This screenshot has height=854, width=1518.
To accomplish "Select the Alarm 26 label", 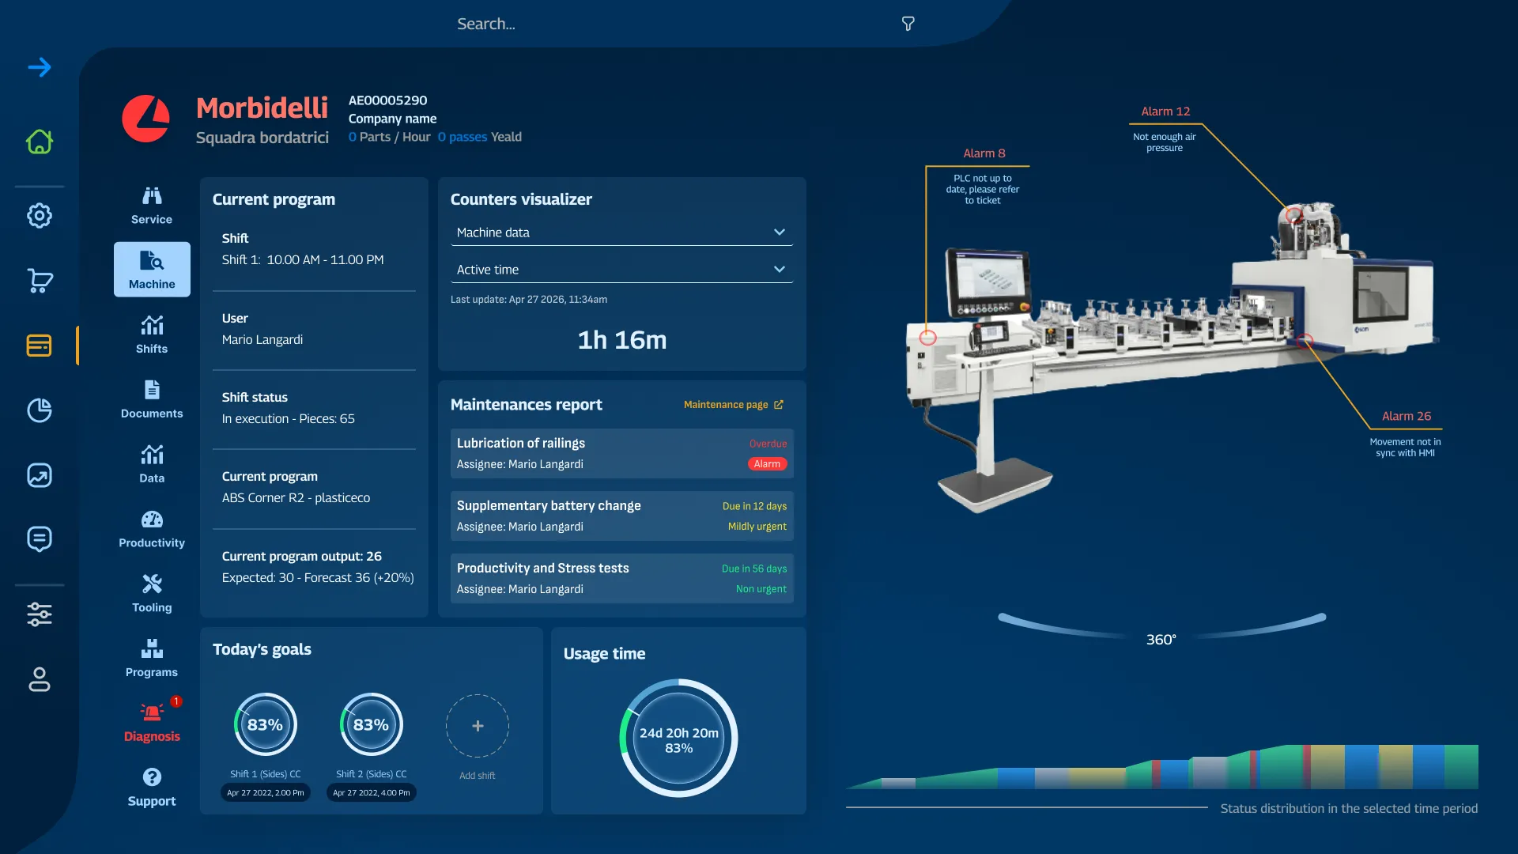I will 1407,416.
